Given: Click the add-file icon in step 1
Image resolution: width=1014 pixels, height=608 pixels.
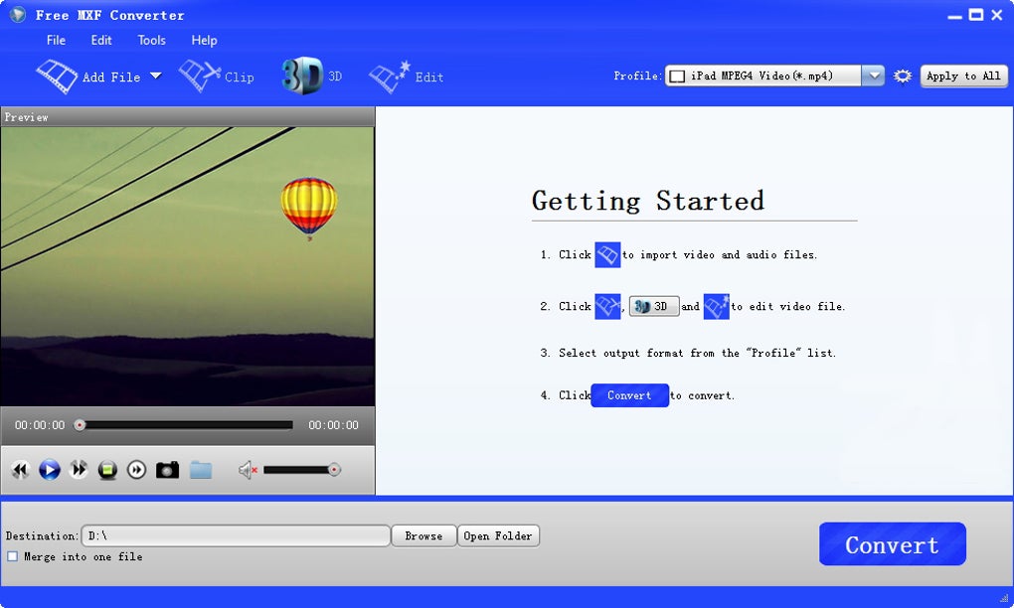Looking at the screenshot, I should coord(607,254).
